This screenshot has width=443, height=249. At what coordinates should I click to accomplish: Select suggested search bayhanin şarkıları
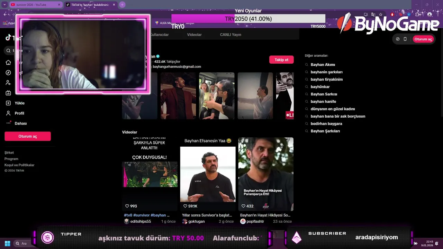[327, 72]
